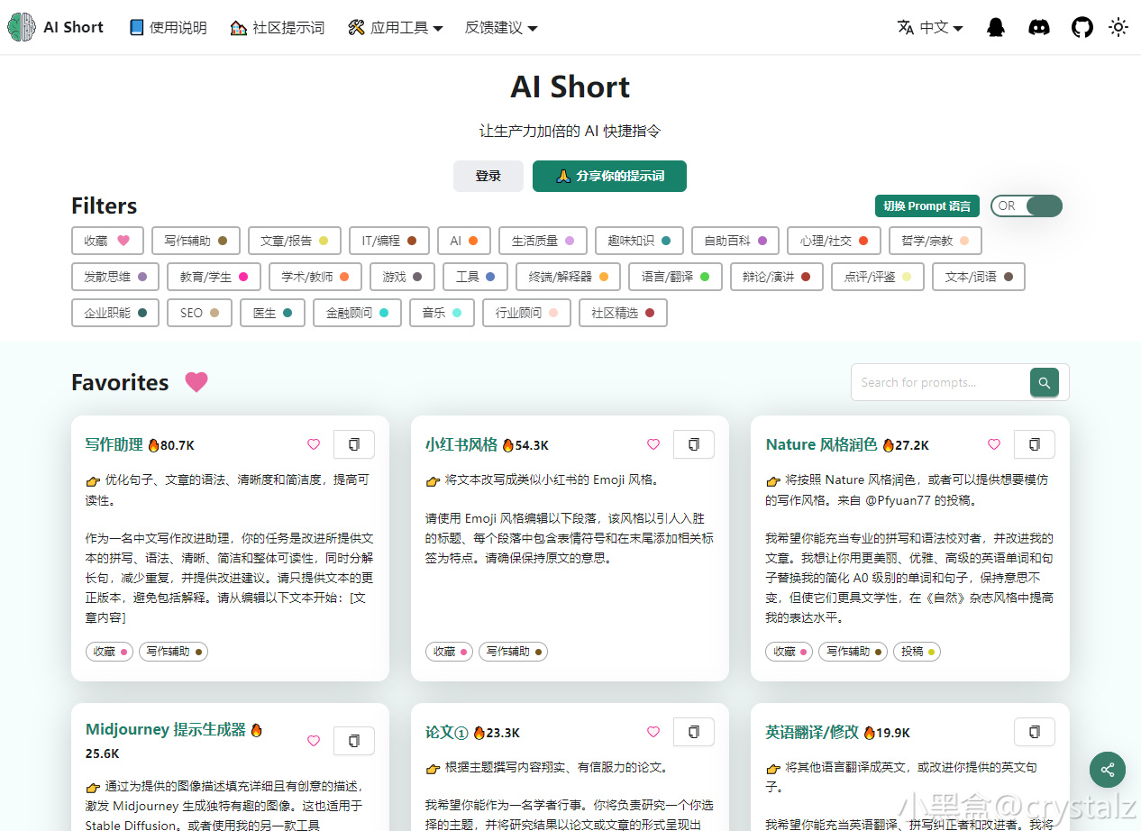Toggle the 文章/报告 filter tag

[x=295, y=241]
